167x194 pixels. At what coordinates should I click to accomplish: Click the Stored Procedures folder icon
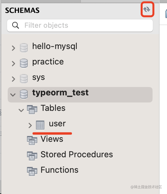pos(32,156)
